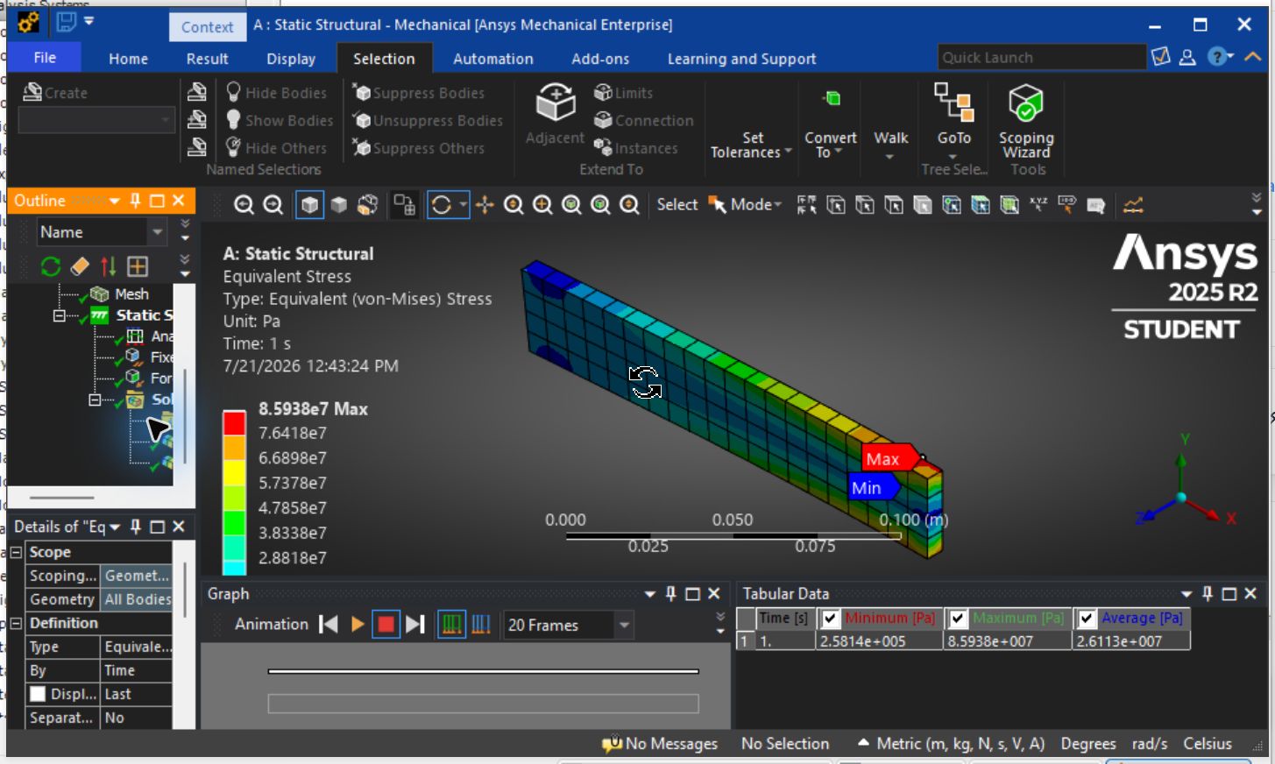Uncheck the Maximum [Pa] column checkbox
The width and height of the screenshot is (1275, 764).
958,619
